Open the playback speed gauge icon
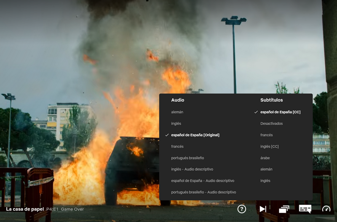Screen dimensions: 337x222 coord(326,209)
